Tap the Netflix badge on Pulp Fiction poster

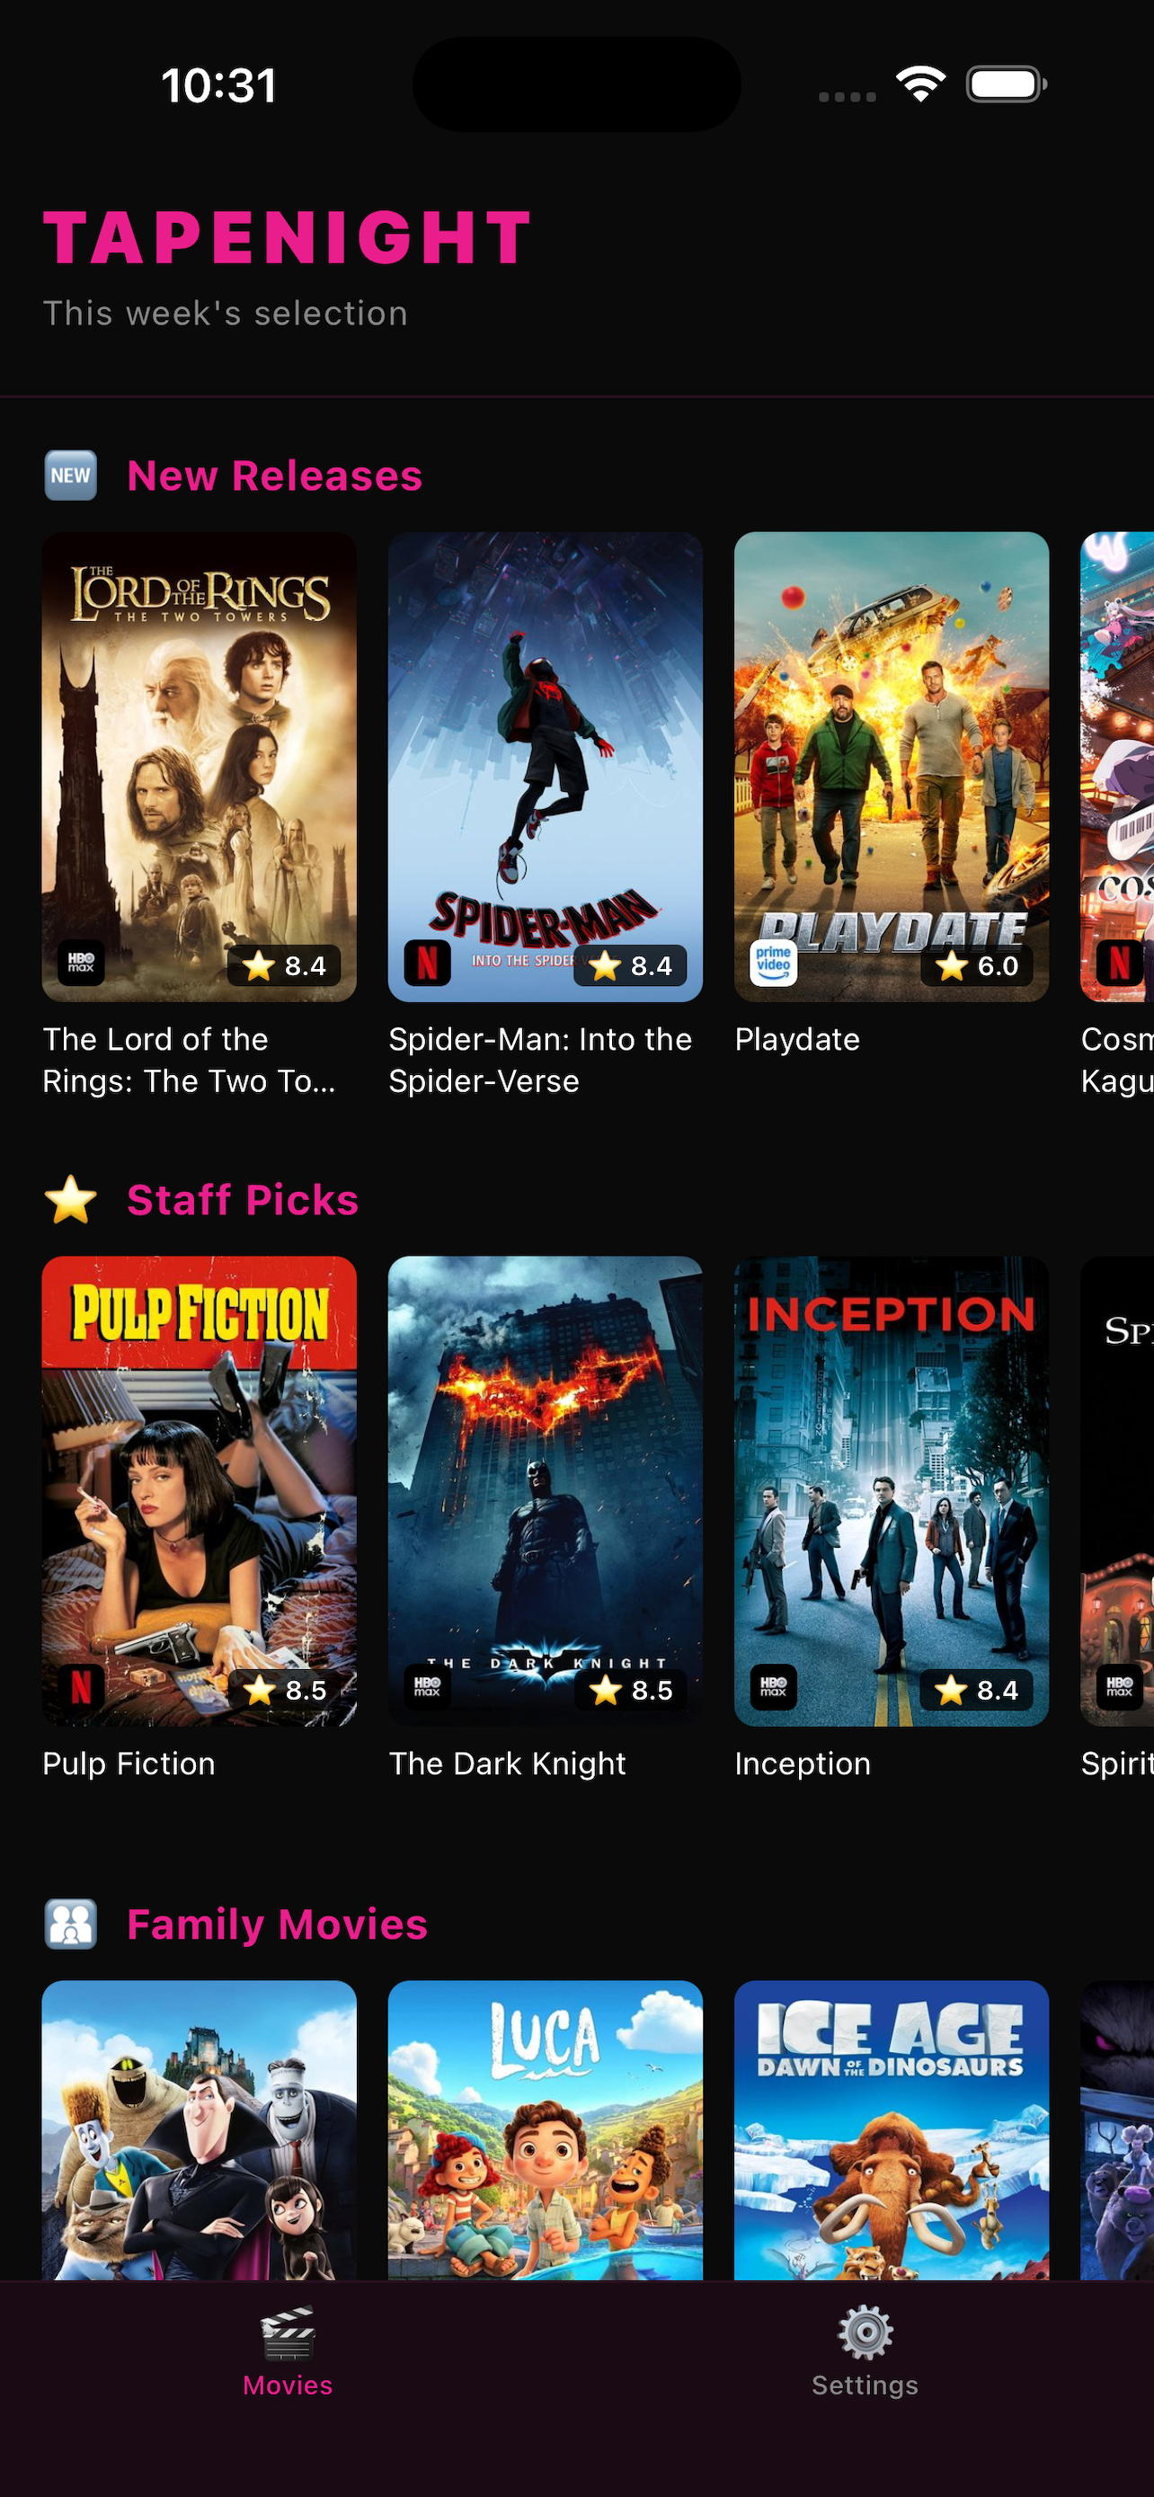[82, 1688]
